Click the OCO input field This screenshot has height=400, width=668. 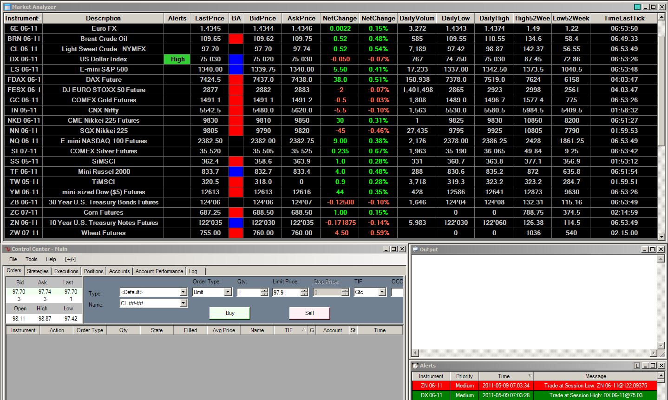point(397,292)
